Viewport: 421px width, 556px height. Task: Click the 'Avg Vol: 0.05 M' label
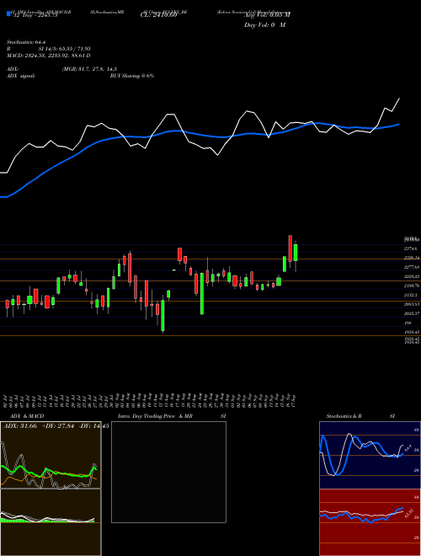tap(267, 15)
